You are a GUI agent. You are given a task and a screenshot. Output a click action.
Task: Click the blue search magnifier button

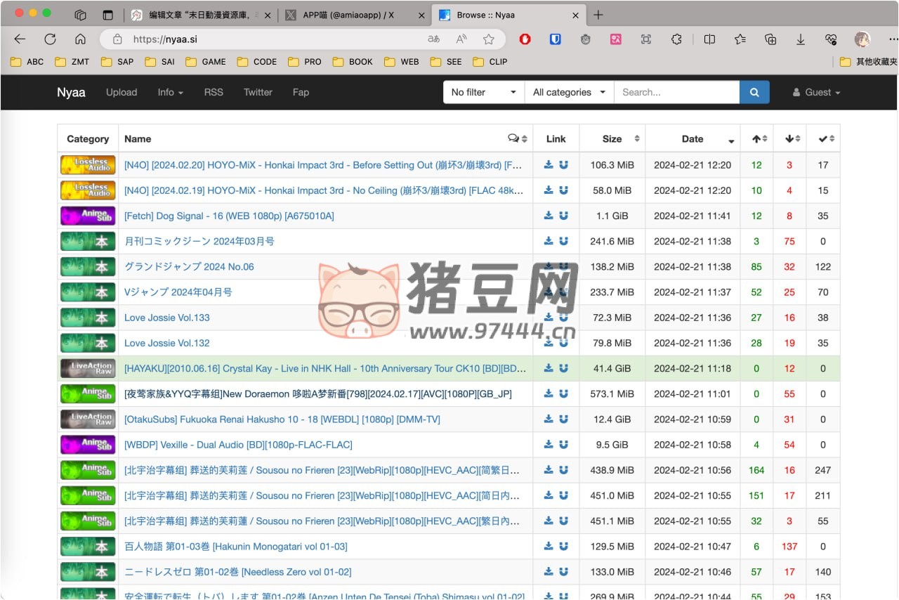click(754, 92)
